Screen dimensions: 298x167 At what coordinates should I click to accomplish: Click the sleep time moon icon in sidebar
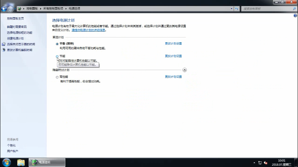pyautogui.click(x=3, y=50)
